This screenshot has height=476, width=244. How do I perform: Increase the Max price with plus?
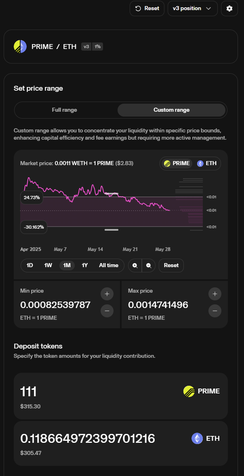[215, 294]
